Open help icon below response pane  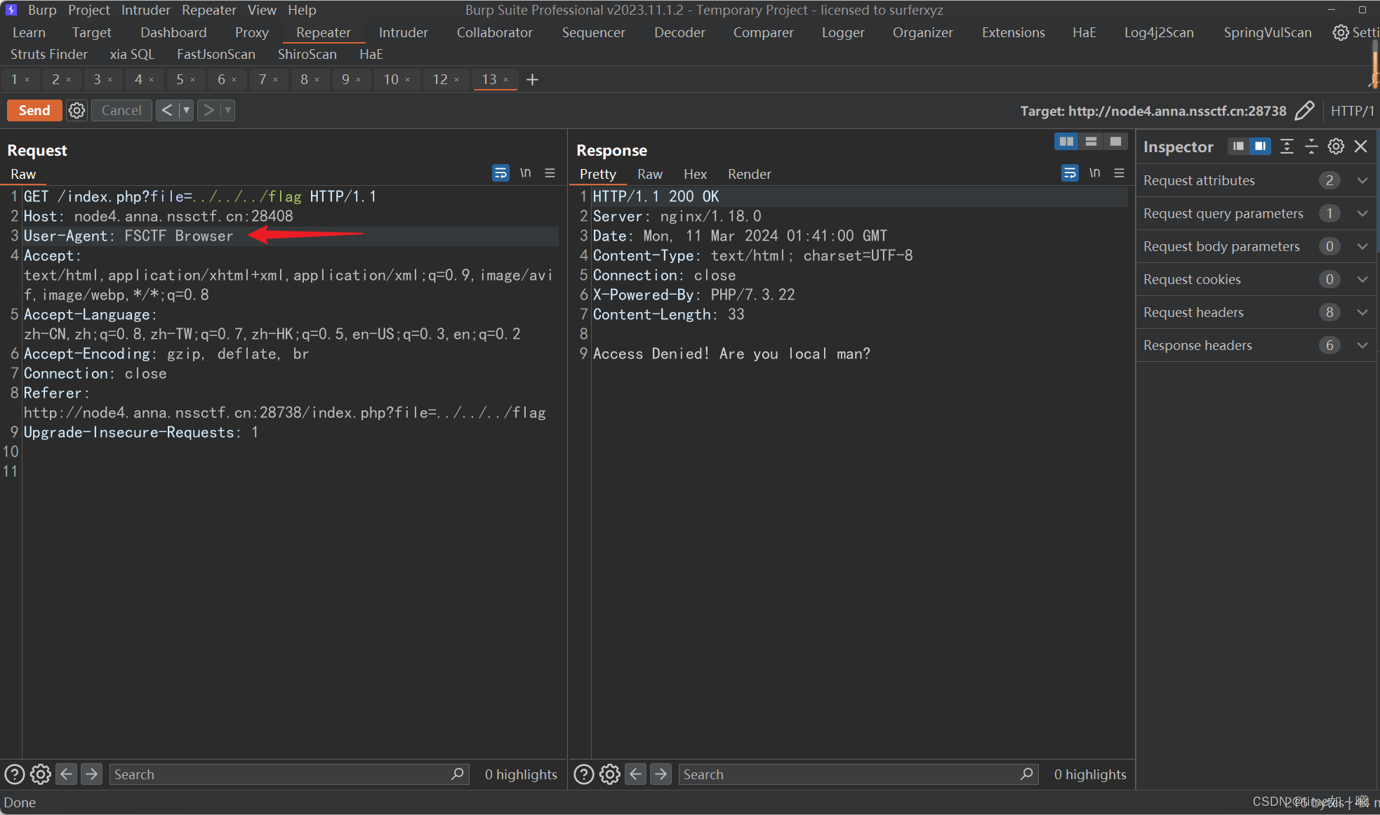tap(584, 774)
